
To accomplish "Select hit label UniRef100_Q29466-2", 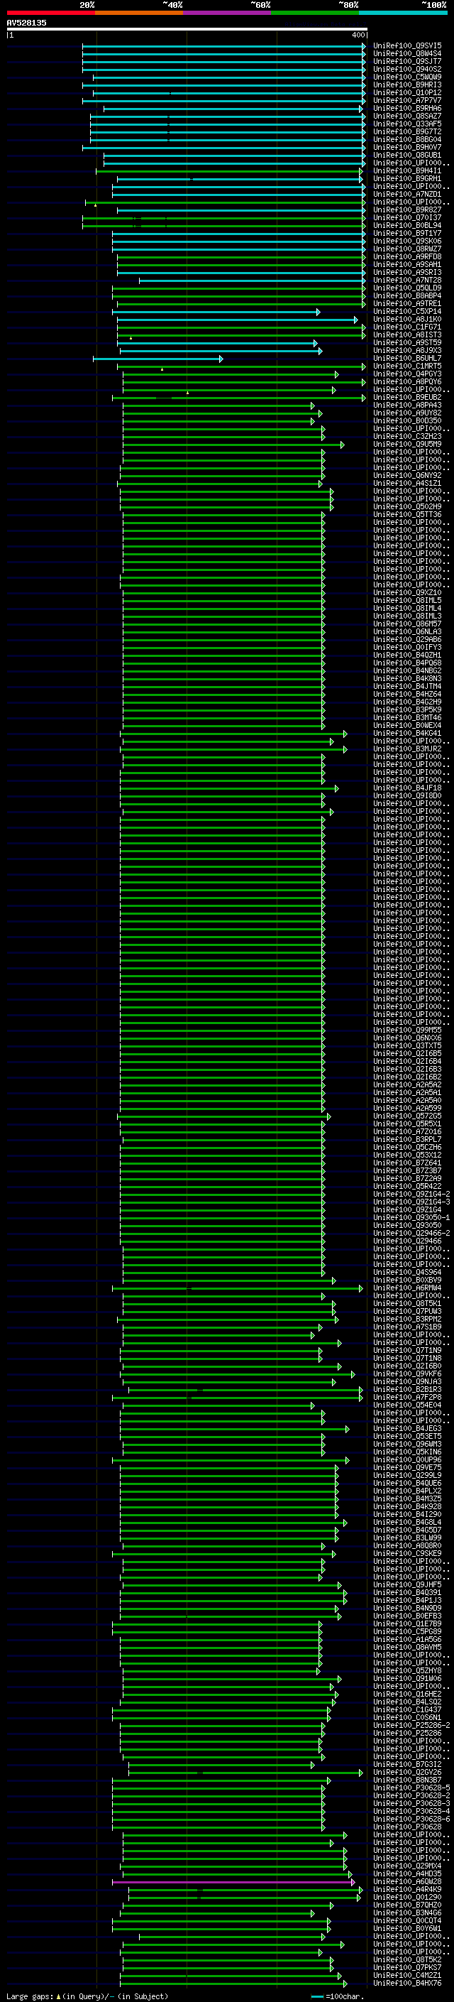I will pyautogui.click(x=412, y=1234).
